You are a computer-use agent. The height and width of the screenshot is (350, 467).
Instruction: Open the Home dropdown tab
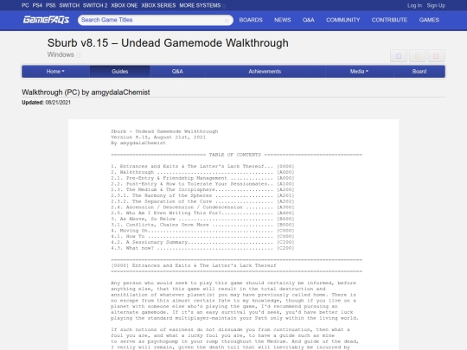[55, 72]
